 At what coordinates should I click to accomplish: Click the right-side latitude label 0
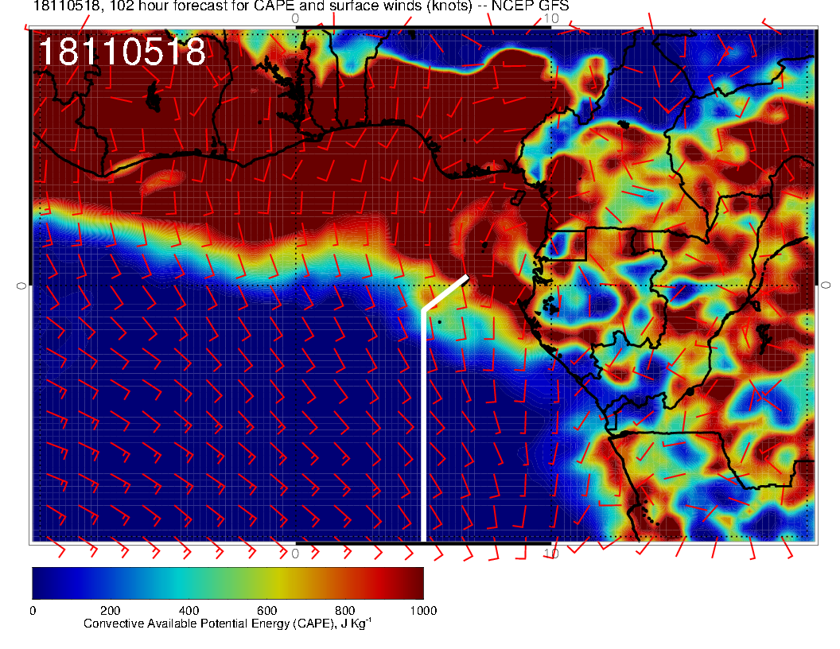[x=826, y=285]
